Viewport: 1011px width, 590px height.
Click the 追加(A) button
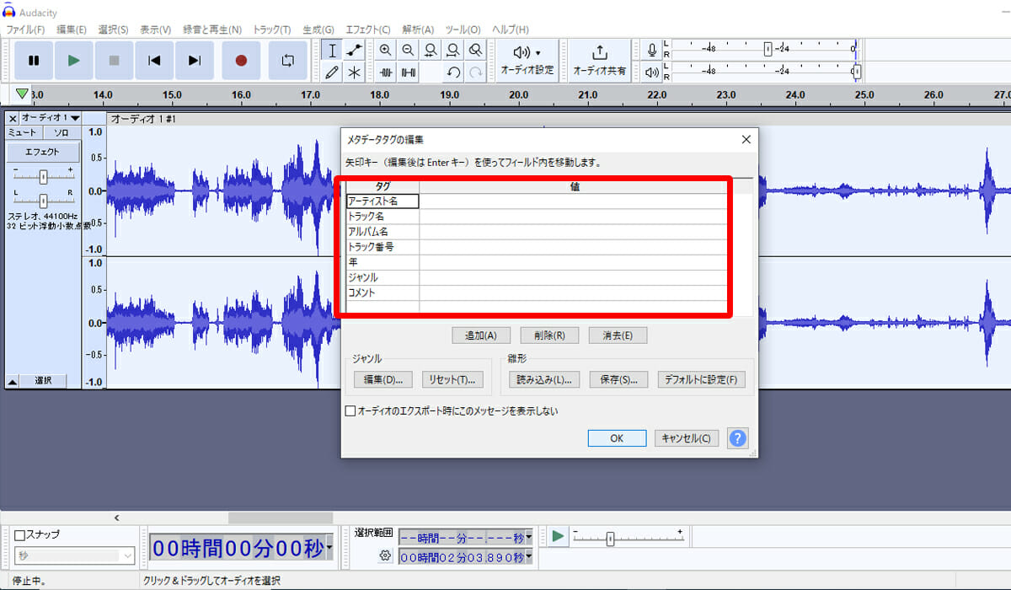481,335
